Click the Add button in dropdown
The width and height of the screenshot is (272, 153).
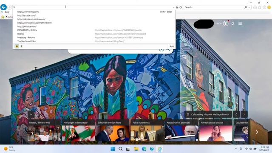pos(172,46)
